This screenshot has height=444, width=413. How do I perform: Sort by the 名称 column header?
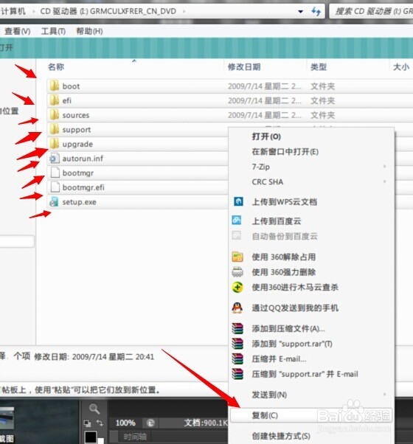[56, 67]
